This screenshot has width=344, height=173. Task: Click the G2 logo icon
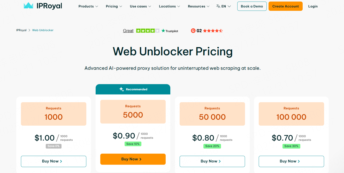click(193, 31)
